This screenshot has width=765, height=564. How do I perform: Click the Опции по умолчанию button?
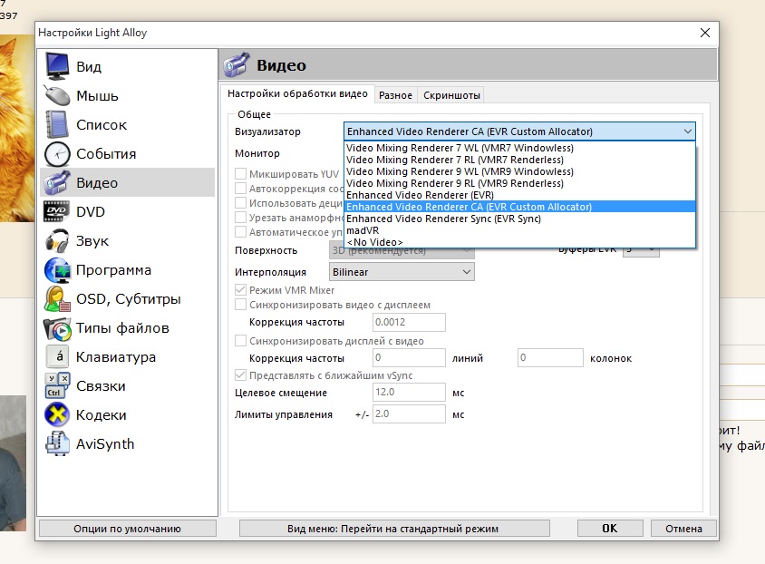click(127, 529)
